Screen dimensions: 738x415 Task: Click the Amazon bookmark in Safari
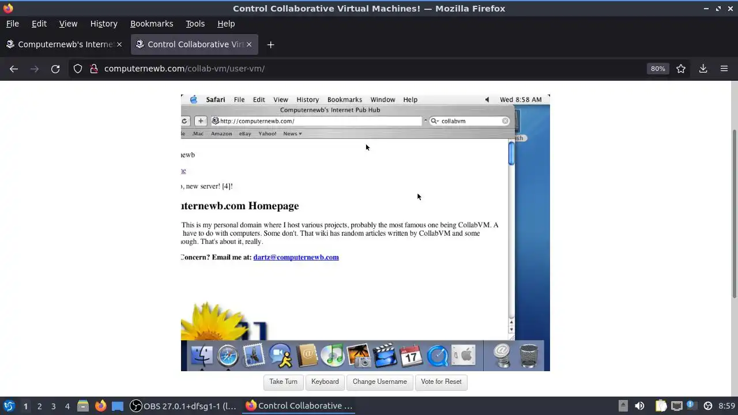pyautogui.click(x=221, y=134)
